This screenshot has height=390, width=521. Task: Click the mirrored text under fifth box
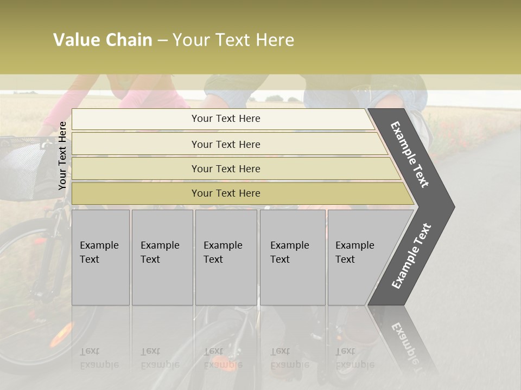click(355, 357)
